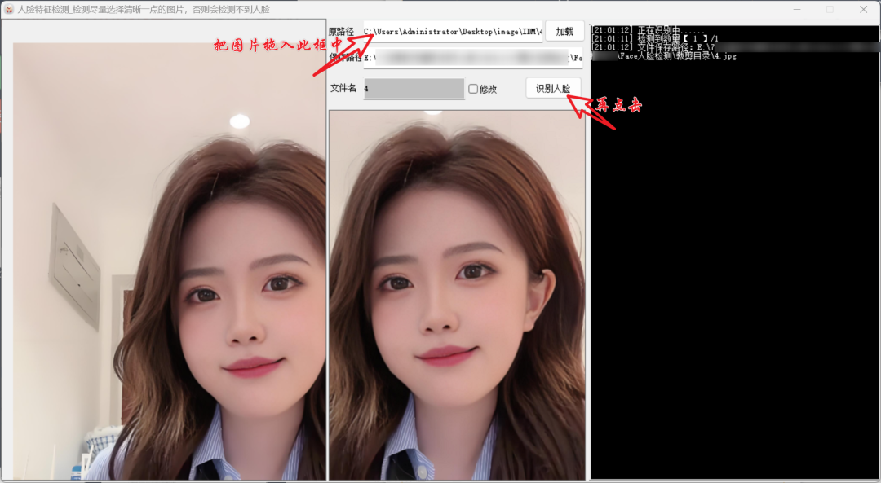Click the window title text 人脸特征检测
This screenshot has height=483, width=881.
[47, 10]
